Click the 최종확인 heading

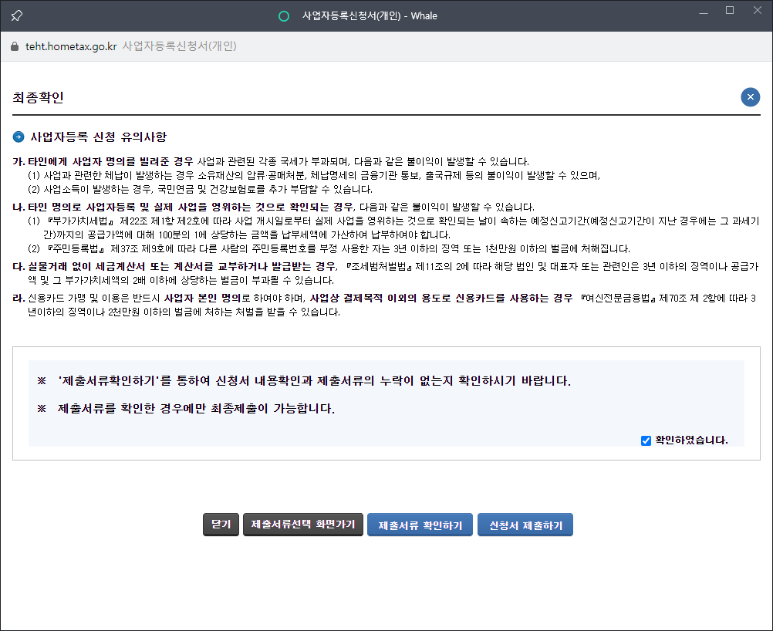pyautogui.click(x=38, y=97)
